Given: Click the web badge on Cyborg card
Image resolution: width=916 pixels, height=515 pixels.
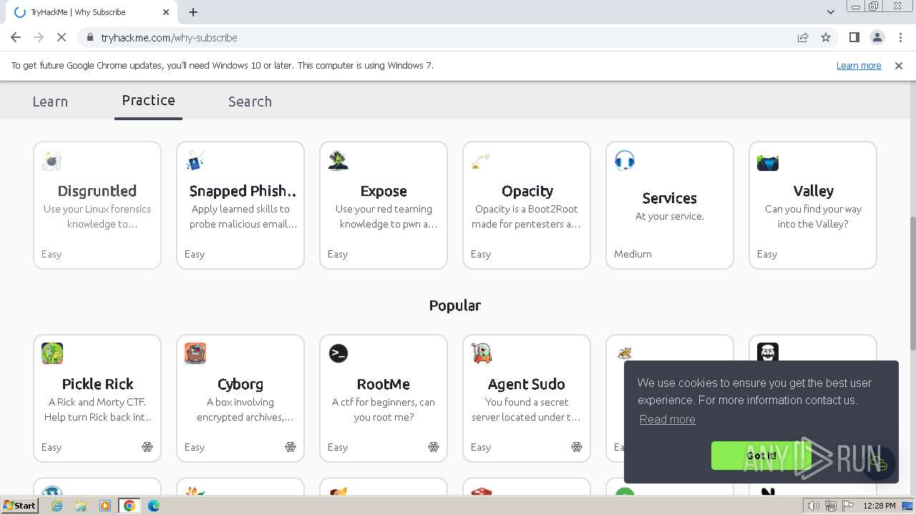Looking at the screenshot, I should 291,447.
